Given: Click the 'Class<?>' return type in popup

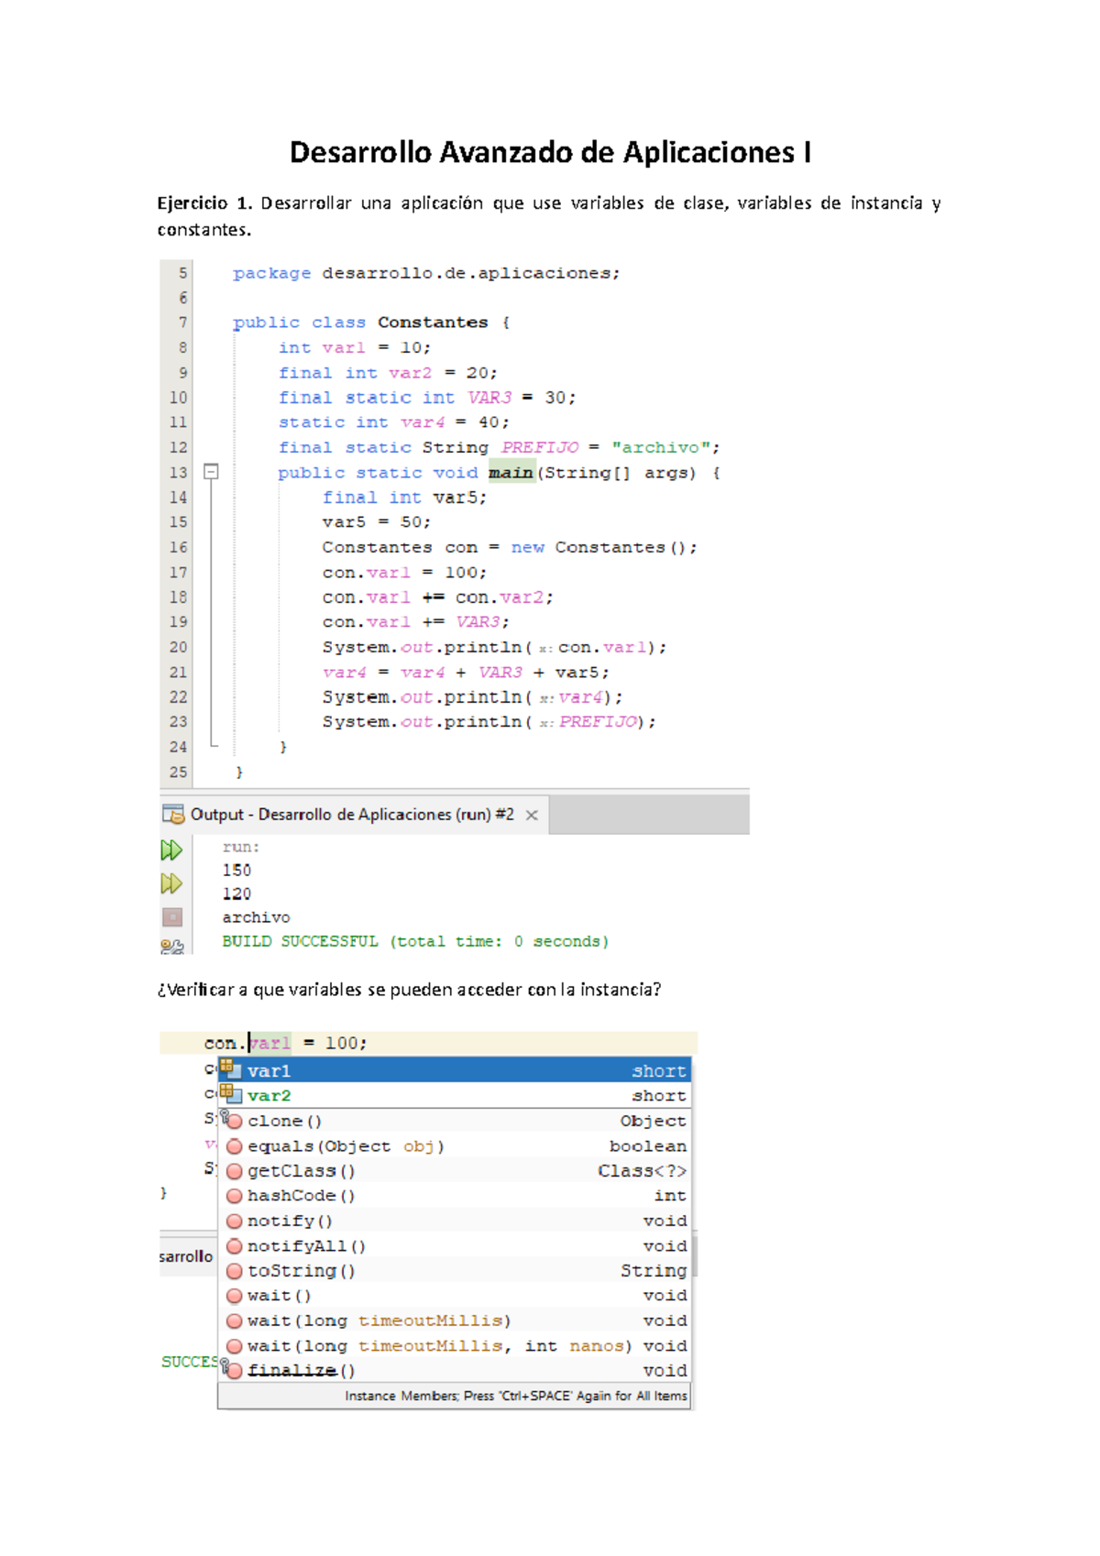Looking at the screenshot, I should [642, 1170].
